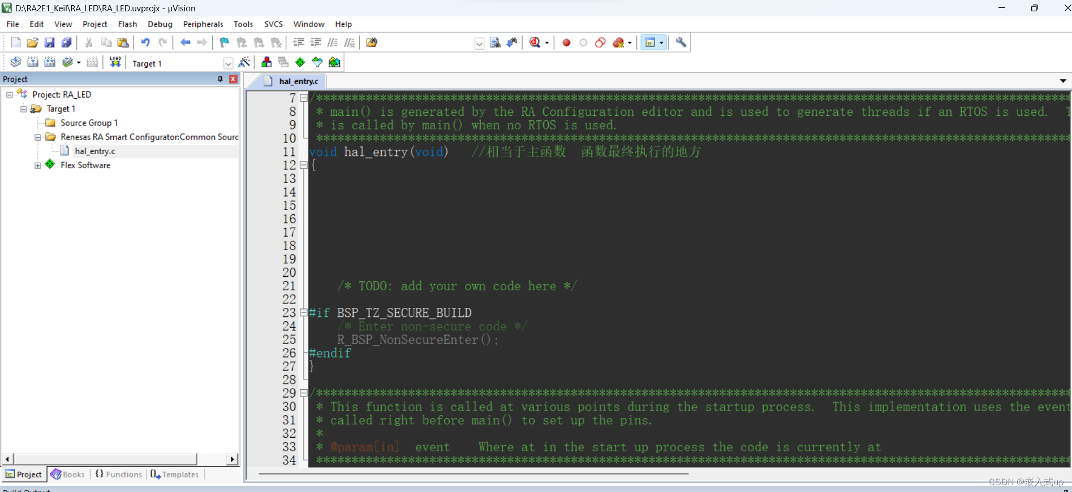The height and width of the screenshot is (492, 1072).
Task: Kill all breakpoints with the red X icon
Action: tap(618, 42)
